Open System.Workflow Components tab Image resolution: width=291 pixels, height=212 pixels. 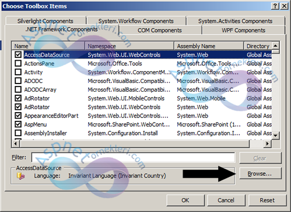[x=136, y=21]
